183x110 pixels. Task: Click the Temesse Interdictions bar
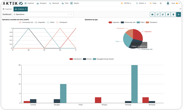click(145, 100)
